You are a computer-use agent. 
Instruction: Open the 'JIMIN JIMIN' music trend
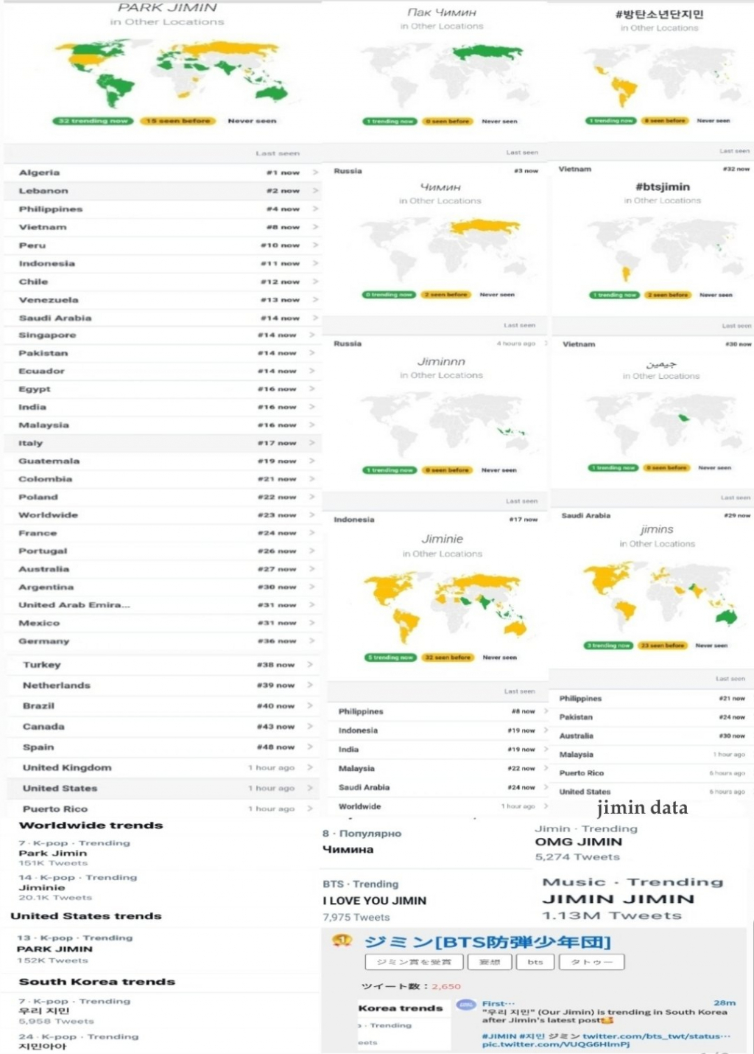(x=619, y=899)
